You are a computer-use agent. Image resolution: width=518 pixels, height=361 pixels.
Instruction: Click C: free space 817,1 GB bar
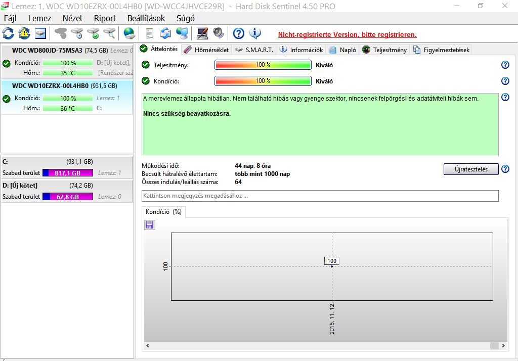pyautogui.click(x=68, y=173)
